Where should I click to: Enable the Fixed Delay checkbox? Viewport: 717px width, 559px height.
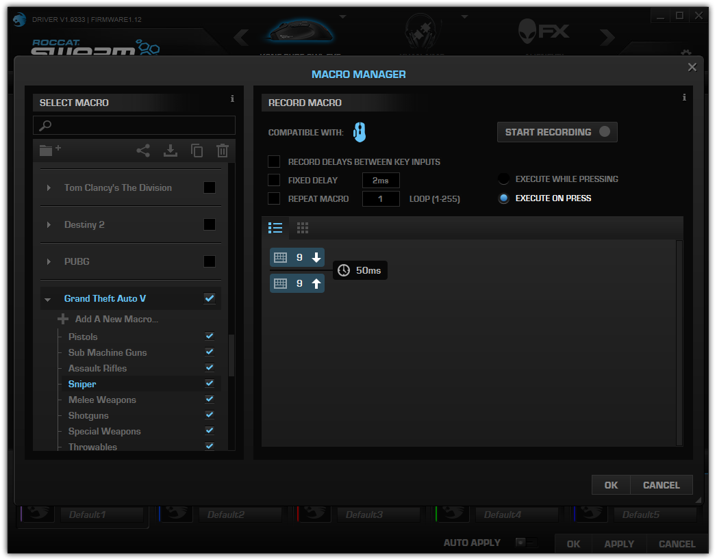274,180
